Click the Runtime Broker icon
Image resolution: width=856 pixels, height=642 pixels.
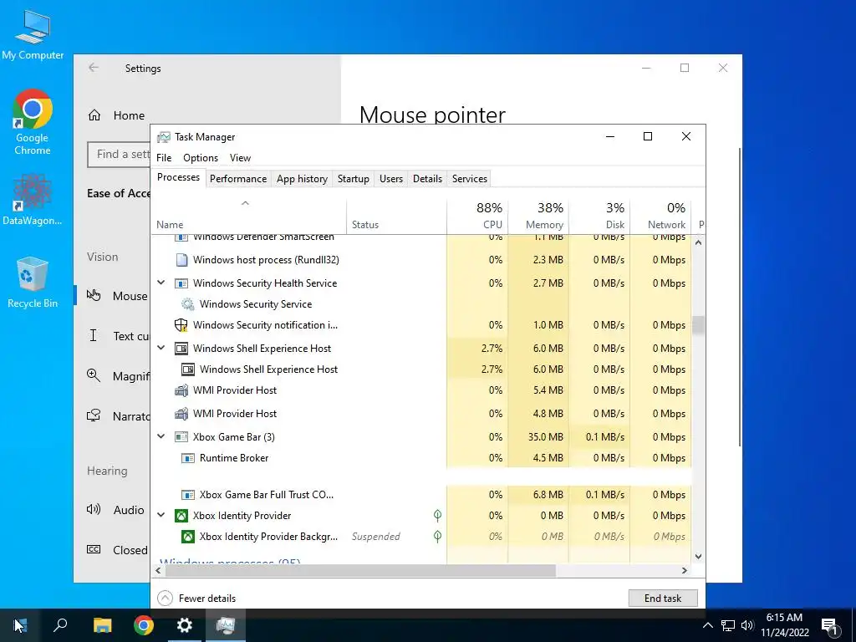(188, 458)
